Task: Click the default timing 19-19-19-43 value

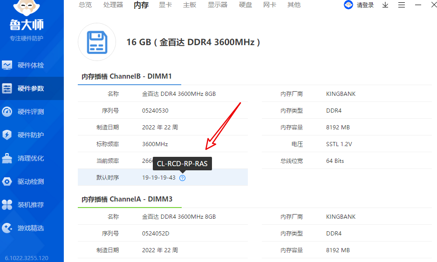Action: tap(158, 178)
